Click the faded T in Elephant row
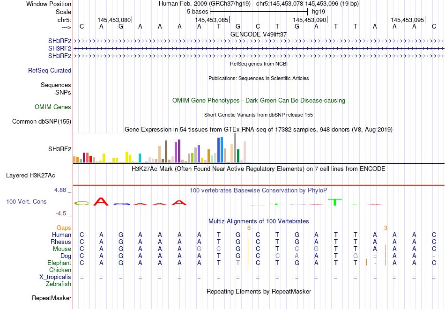The height and width of the screenshot is (309, 445). 238,263
